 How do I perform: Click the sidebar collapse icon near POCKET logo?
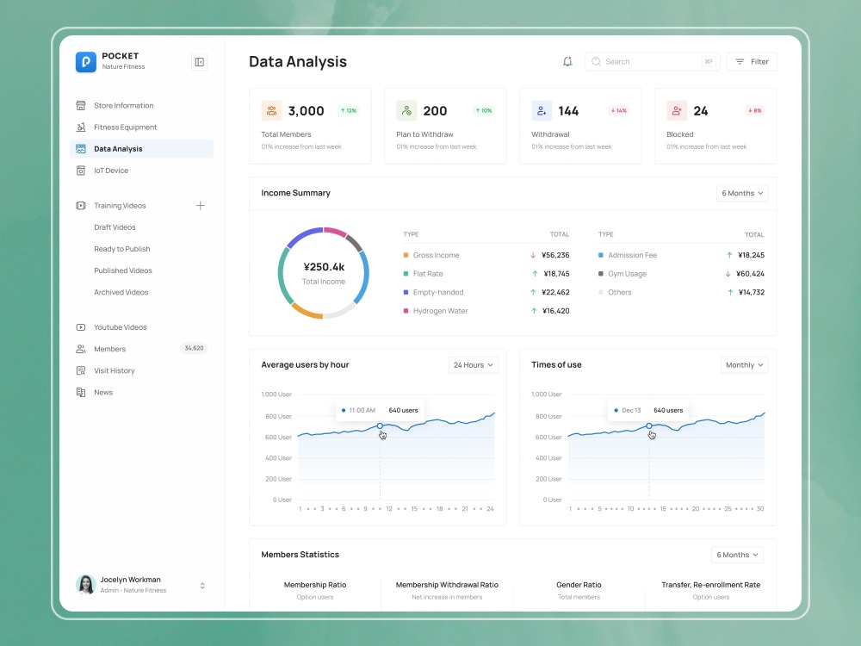pos(199,62)
